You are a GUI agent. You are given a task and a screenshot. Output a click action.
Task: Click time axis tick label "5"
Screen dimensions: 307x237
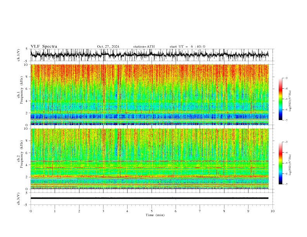(152, 211)
